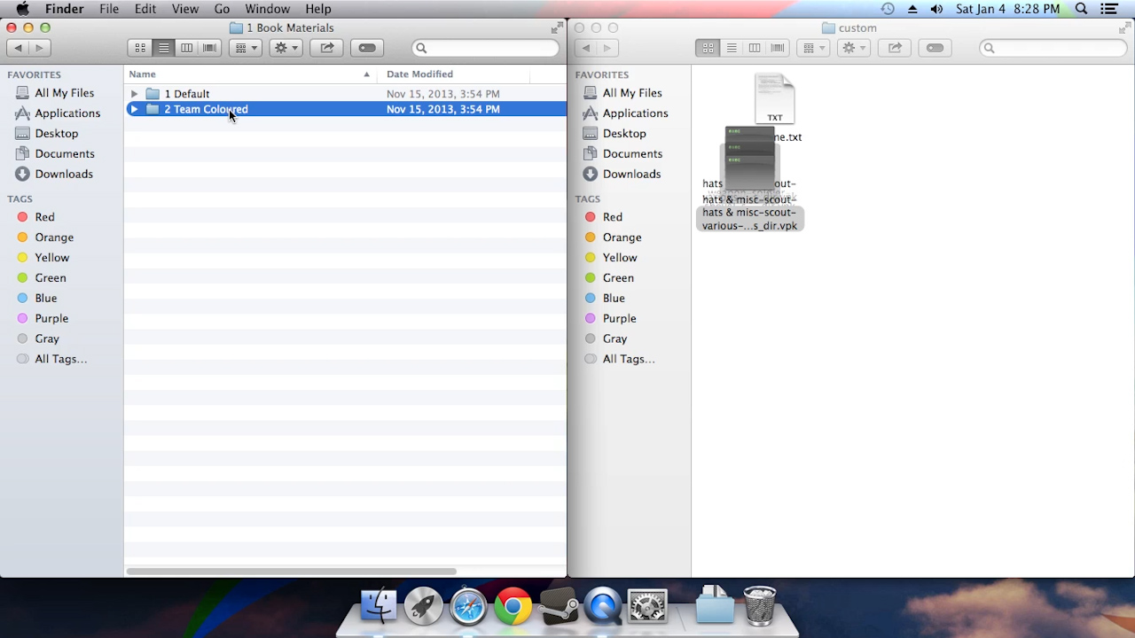Expand the 2 Team Coloured folder
This screenshot has height=638, width=1135.
(x=134, y=110)
